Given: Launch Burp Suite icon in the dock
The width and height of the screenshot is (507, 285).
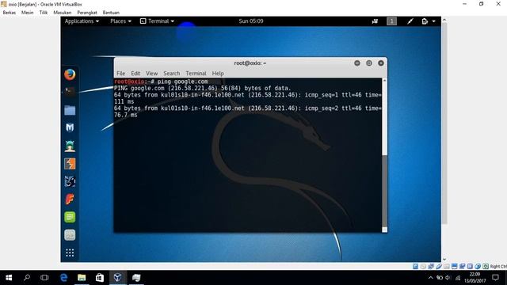Looking at the screenshot, I should point(70,164).
